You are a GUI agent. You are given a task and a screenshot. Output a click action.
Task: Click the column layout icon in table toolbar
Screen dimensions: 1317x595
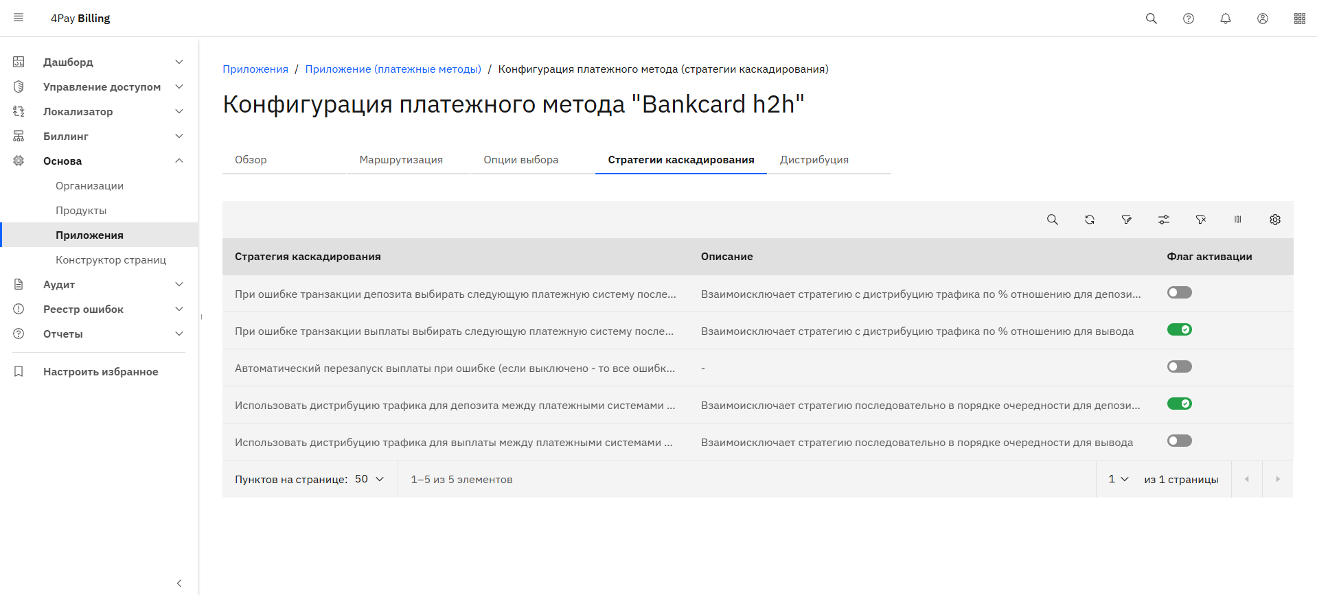(1237, 220)
